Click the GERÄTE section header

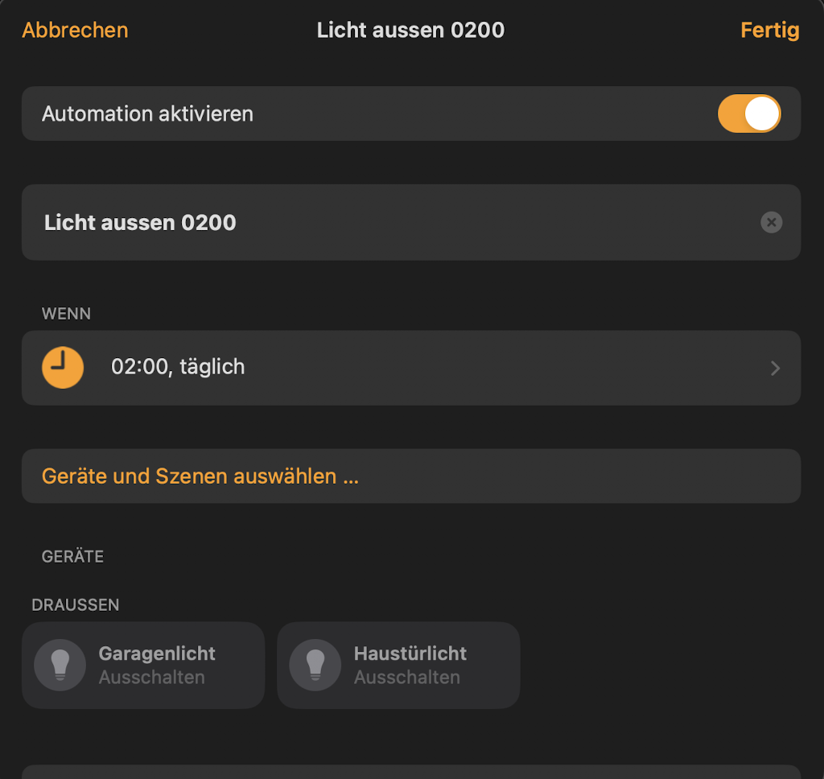pos(72,556)
